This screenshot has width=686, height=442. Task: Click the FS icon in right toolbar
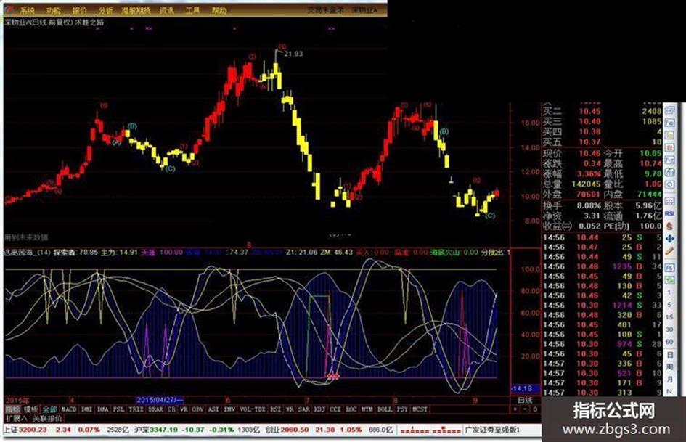[670, 267]
